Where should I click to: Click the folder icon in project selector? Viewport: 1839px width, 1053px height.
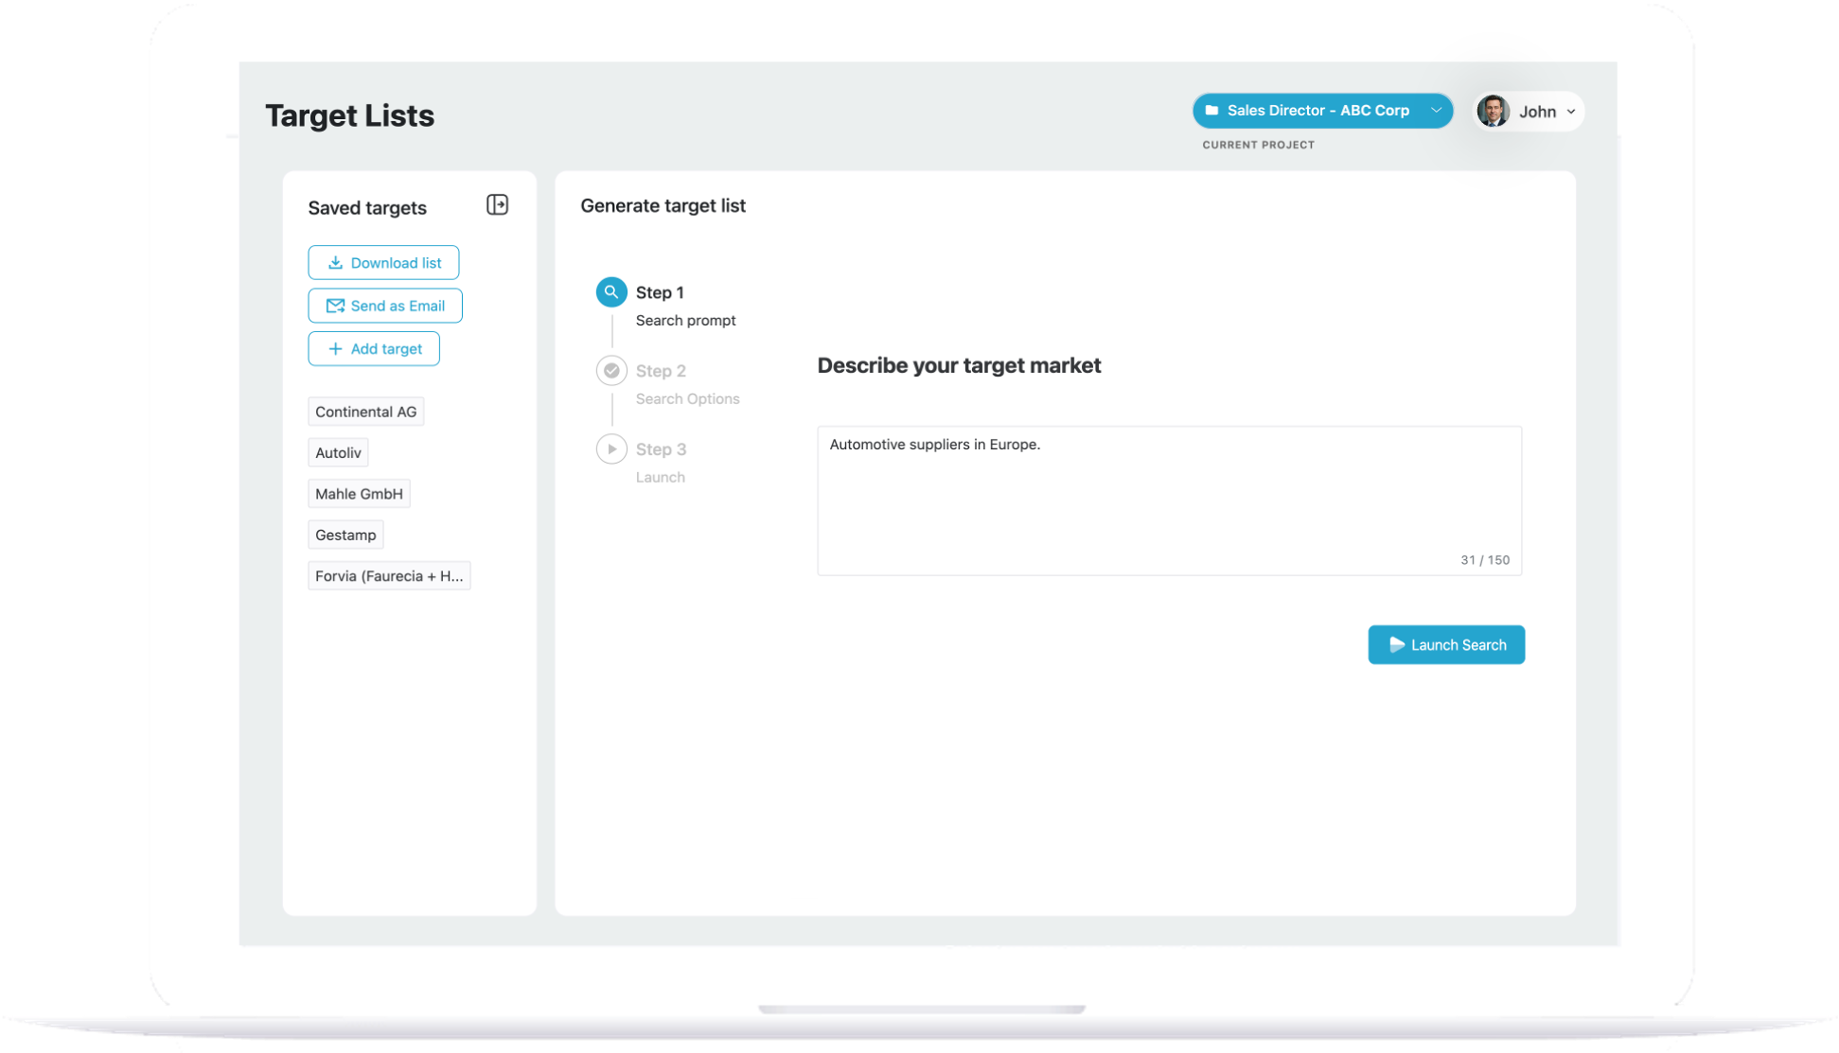(1211, 111)
